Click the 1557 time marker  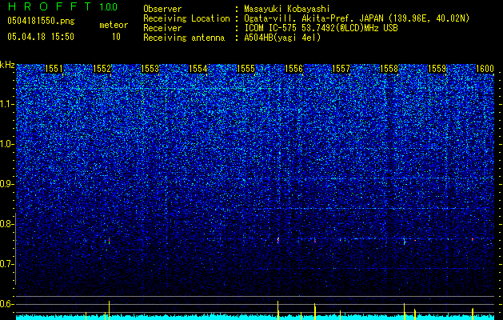pyautogui.click(x=341, y=69)
